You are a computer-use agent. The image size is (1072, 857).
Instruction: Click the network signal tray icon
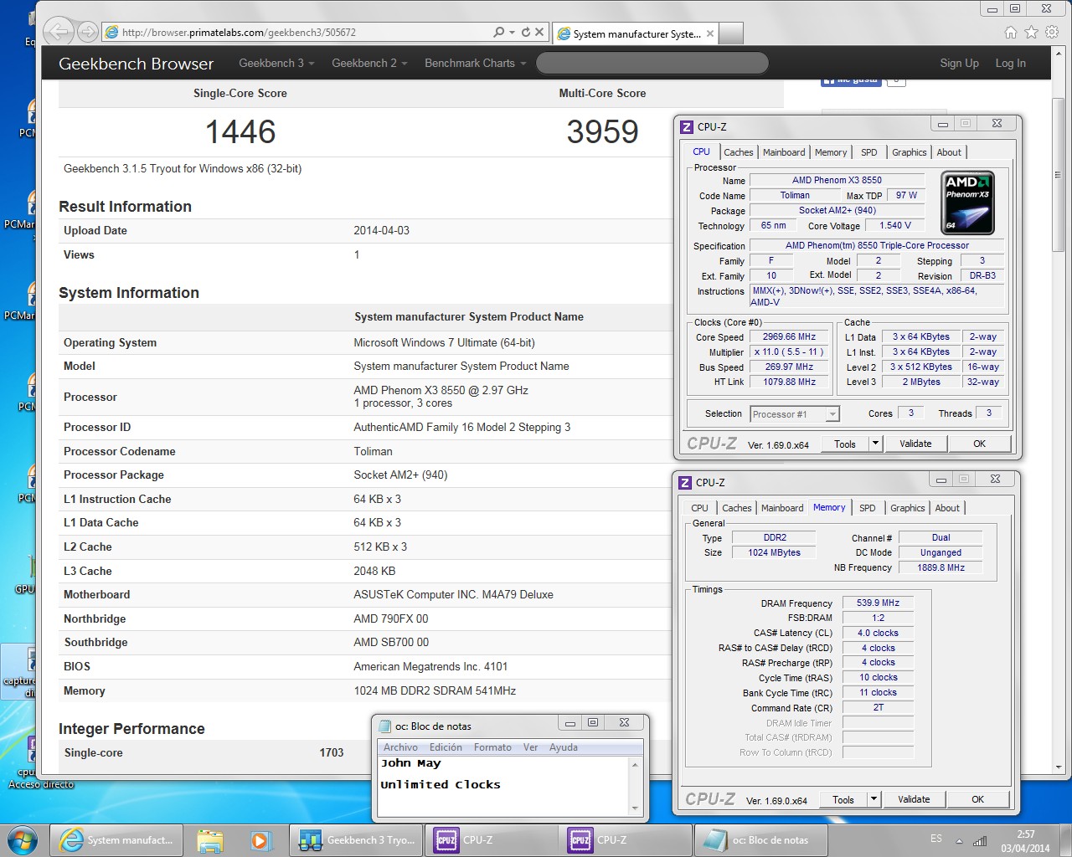click(x=980, y=841)
